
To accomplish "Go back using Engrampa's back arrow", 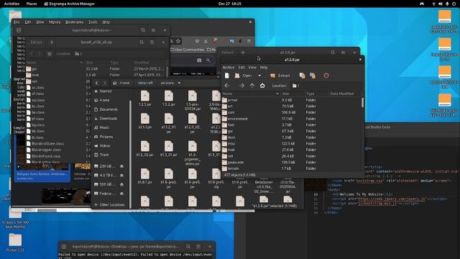I will click(x=227, y=86).
